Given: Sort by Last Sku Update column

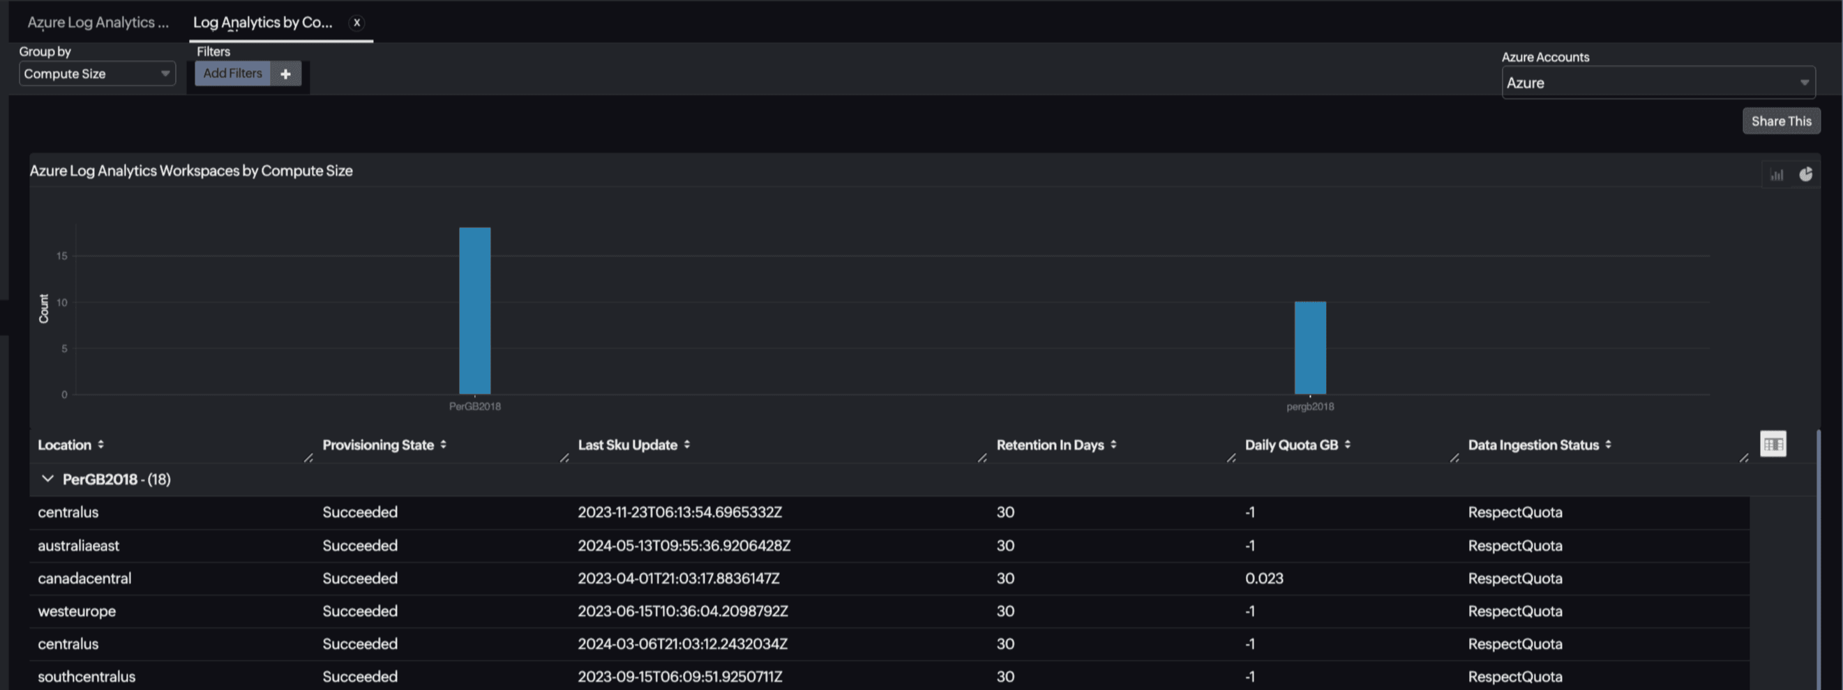Looking at the screenshot, I should pyautogui.click(x=687, y=444).
